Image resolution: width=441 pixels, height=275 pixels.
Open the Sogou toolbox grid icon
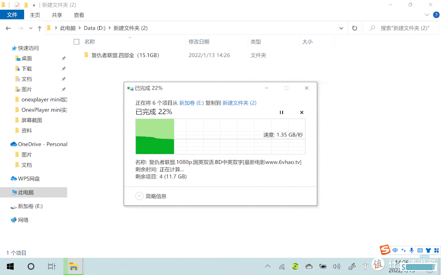[x=437, y=250]
